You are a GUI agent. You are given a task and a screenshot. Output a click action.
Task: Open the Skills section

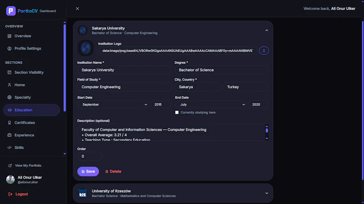pos(31,148)
